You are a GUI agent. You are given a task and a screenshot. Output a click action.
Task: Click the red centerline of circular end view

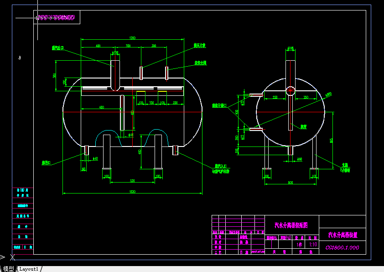pos(291,112)
